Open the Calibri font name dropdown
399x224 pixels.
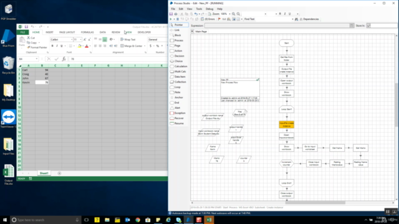[72, 40]
